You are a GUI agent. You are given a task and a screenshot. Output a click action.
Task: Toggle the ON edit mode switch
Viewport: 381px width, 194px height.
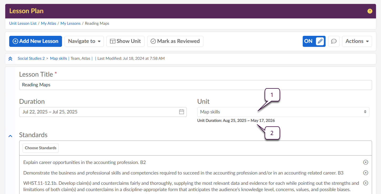click(314, 41)
